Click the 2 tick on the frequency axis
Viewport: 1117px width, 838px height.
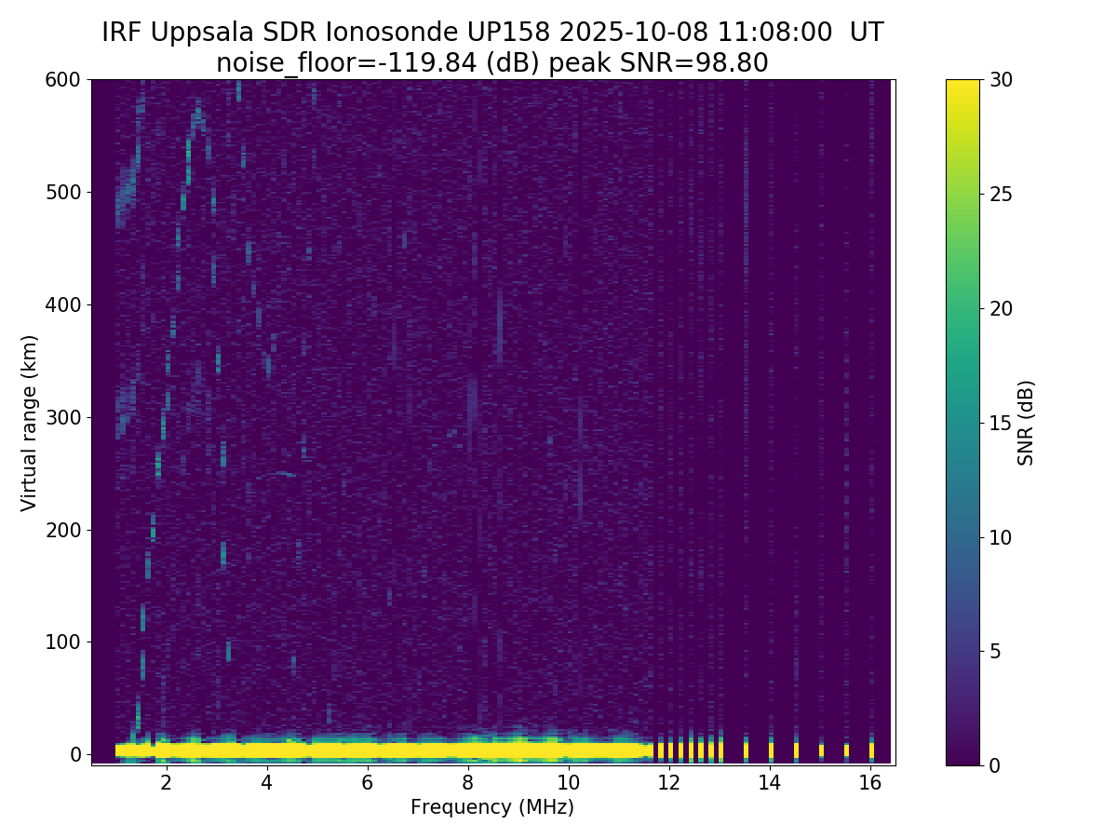[x=166, y=783]
